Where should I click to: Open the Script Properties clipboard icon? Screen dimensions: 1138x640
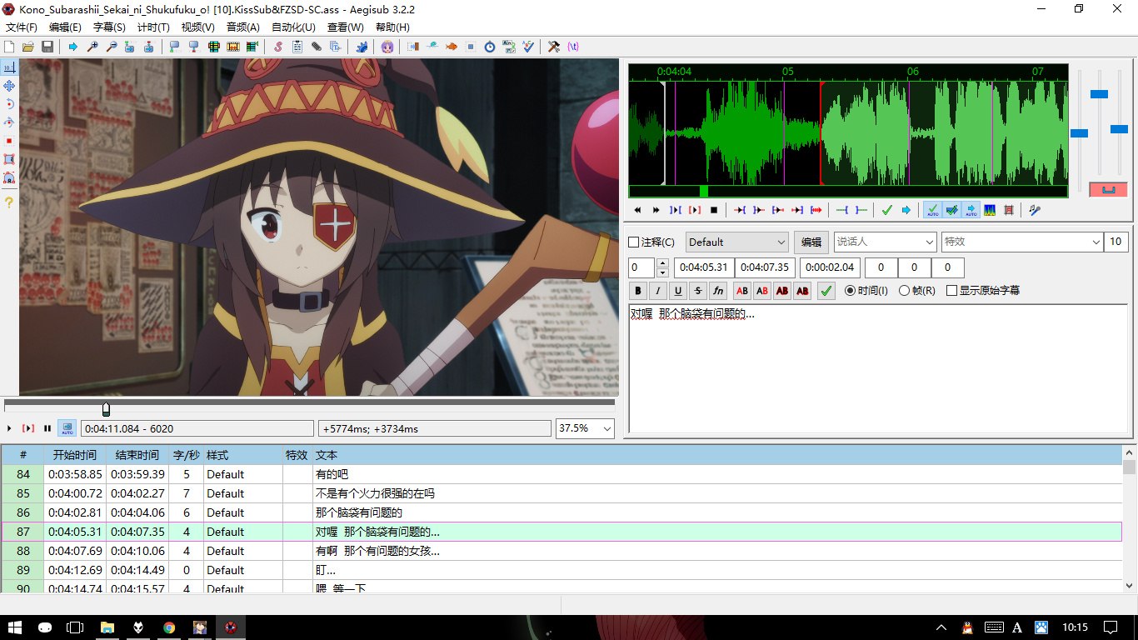297,47
